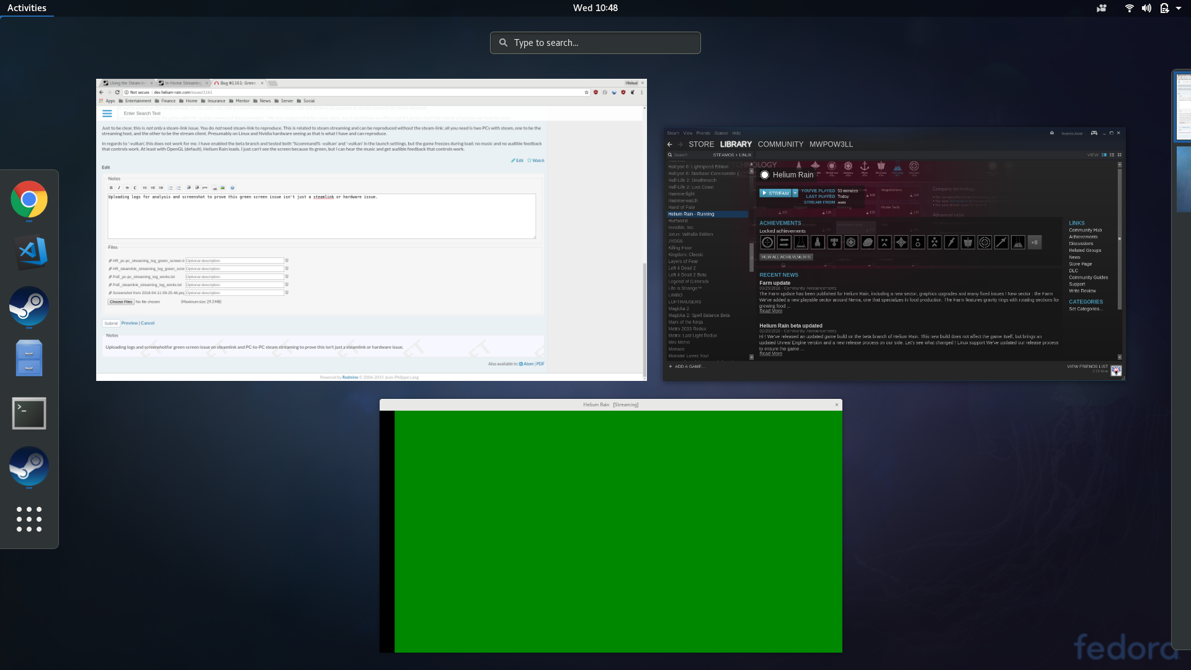This screenshot has height=670, width=1191.
Task: Switch to the In-Home Streaming Chrome tab
Action: point(183,83)
